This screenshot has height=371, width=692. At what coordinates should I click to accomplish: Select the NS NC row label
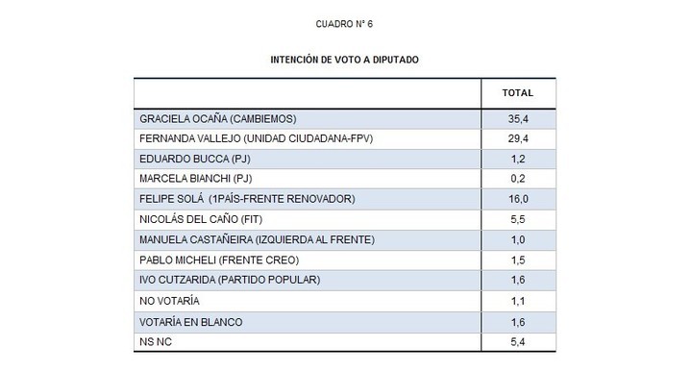click(156, 342)
